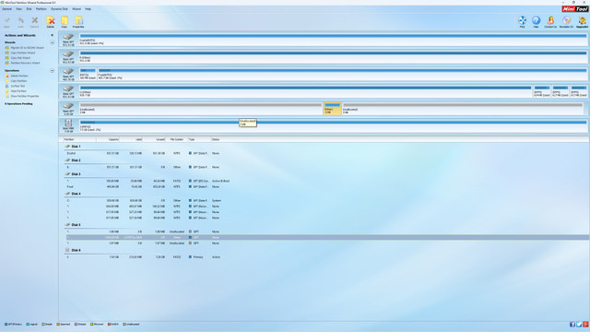Open the Google Plus icon in status bar

[x=585, y=325]
